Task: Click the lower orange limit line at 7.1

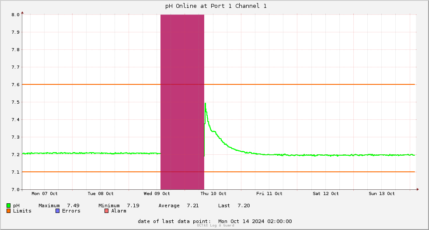Action: click(x=218, y=172)
